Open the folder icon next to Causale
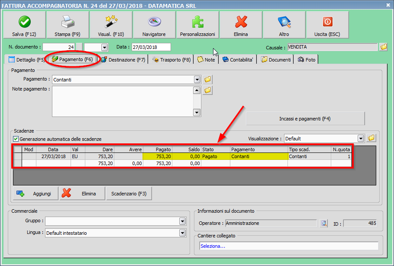The width and height of the screenshot is (394, 266). [384, 47]
